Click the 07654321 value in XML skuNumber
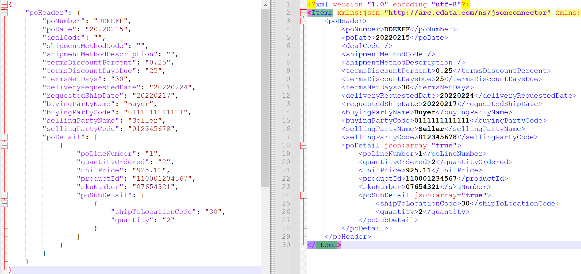 (x=423, y=187)
